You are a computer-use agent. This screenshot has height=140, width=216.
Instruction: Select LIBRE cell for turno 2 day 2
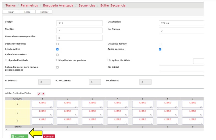67,113
